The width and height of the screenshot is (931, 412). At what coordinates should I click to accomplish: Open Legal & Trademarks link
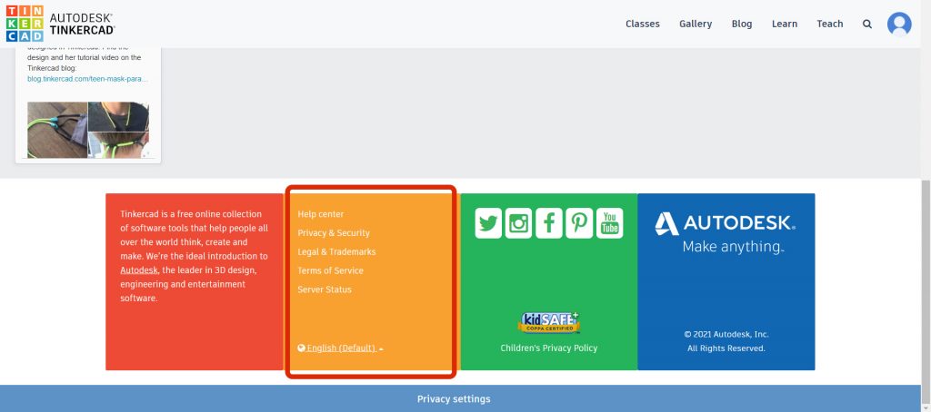tap(336, 252)
